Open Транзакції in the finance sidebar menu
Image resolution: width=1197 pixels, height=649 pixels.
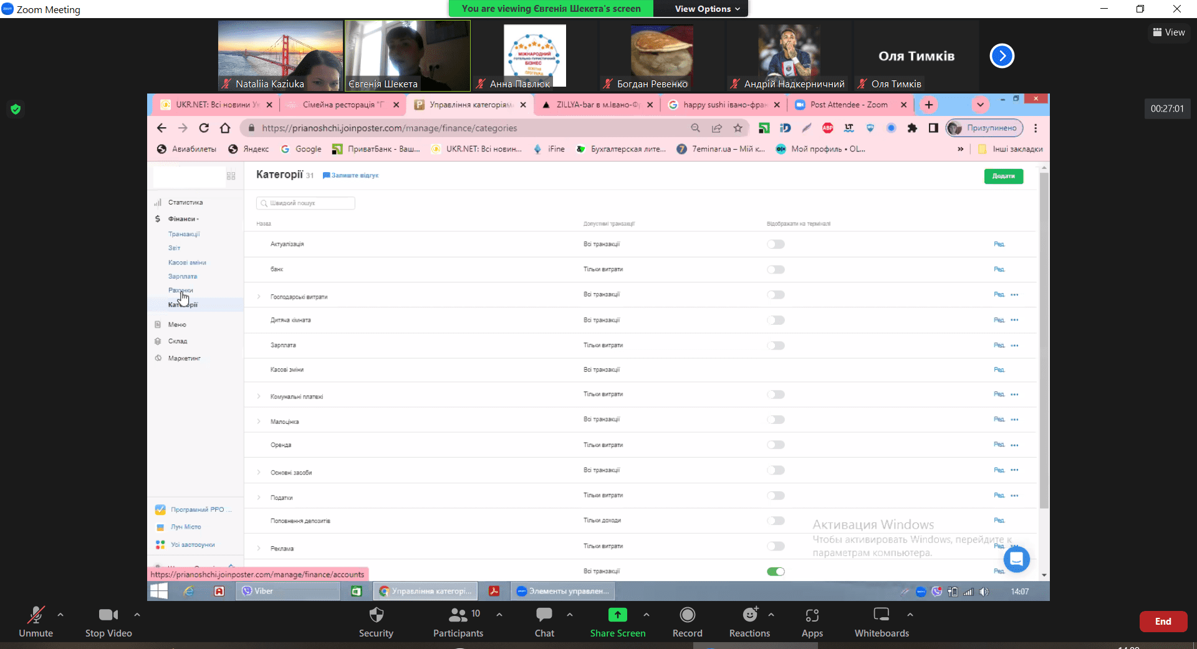[184, 234]
